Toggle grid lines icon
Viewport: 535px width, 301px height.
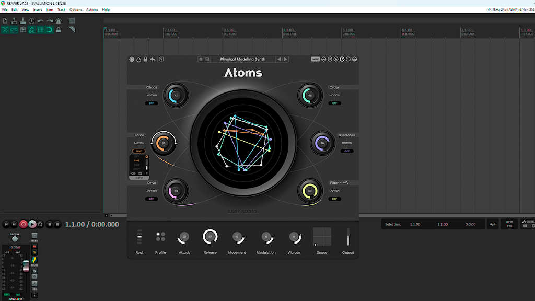pyautogui.click(x=41, y=30)
